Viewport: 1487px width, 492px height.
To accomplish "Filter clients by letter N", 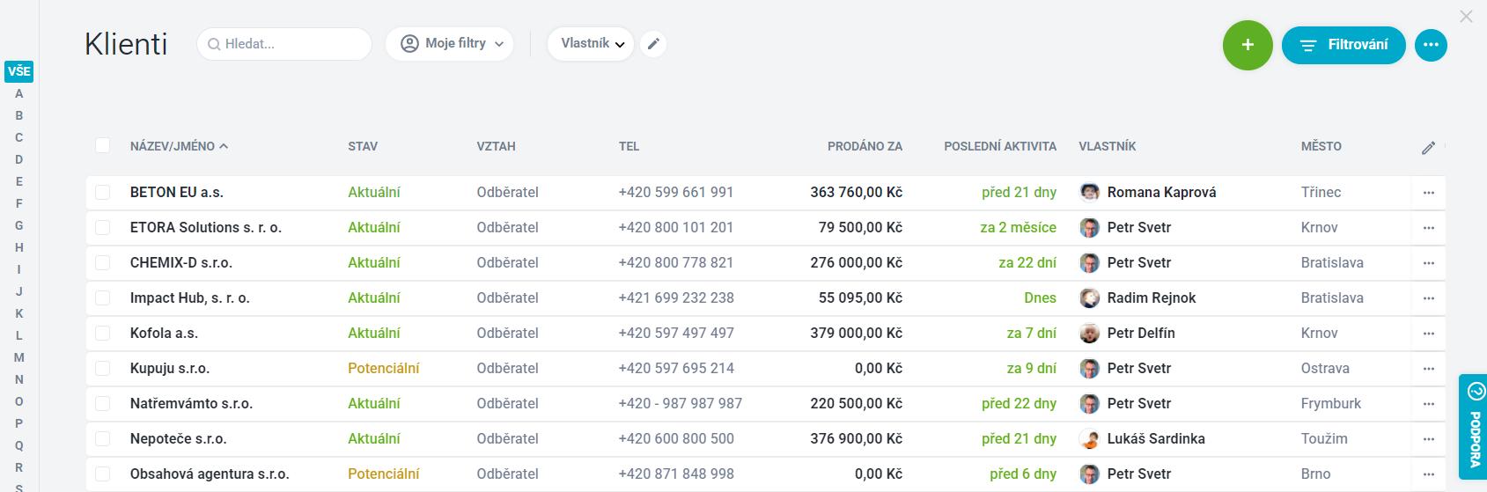I will tap(19, 379).
